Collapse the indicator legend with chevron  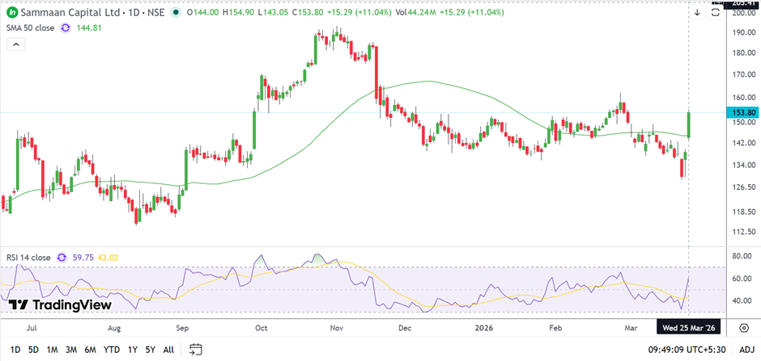15,44
